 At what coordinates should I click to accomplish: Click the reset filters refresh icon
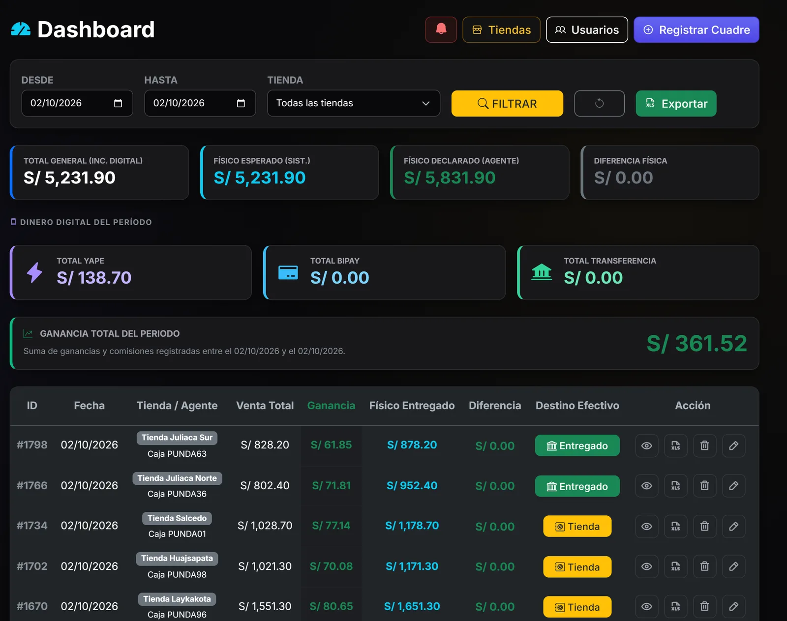pos(599,103)
